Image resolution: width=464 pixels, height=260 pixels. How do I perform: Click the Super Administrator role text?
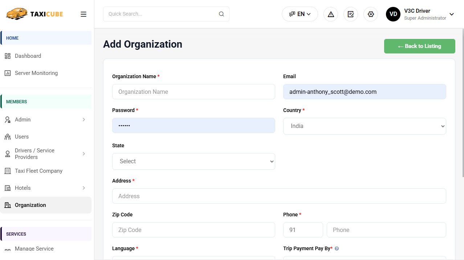click(425, 18)
